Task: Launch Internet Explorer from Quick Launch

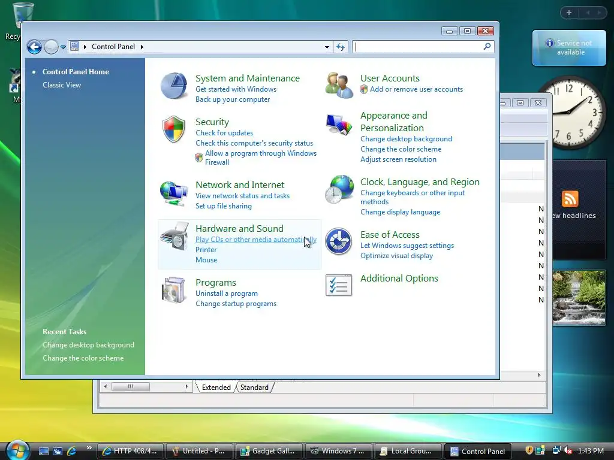Action: tap(71, 451)
